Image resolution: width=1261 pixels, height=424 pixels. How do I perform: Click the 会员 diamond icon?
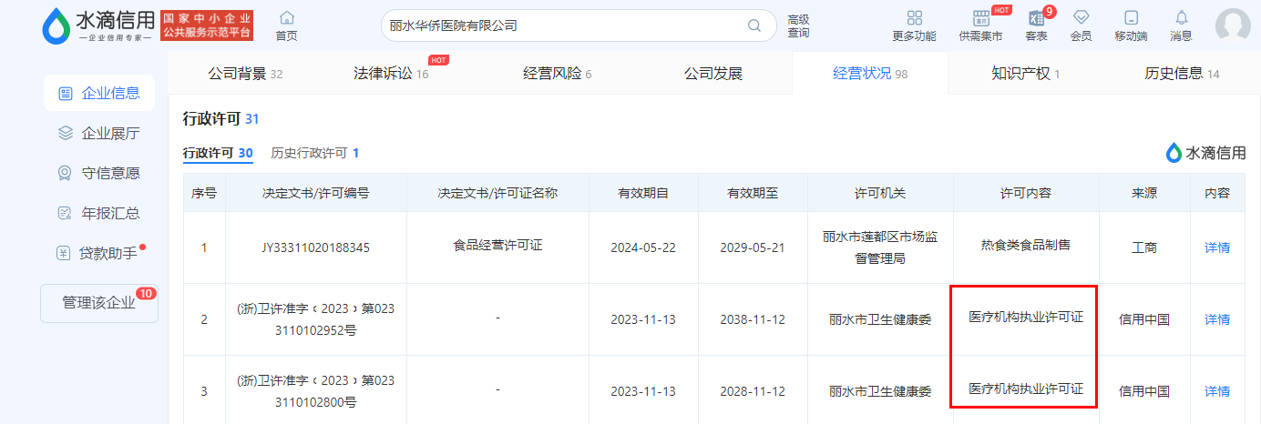pos(1081,19)
